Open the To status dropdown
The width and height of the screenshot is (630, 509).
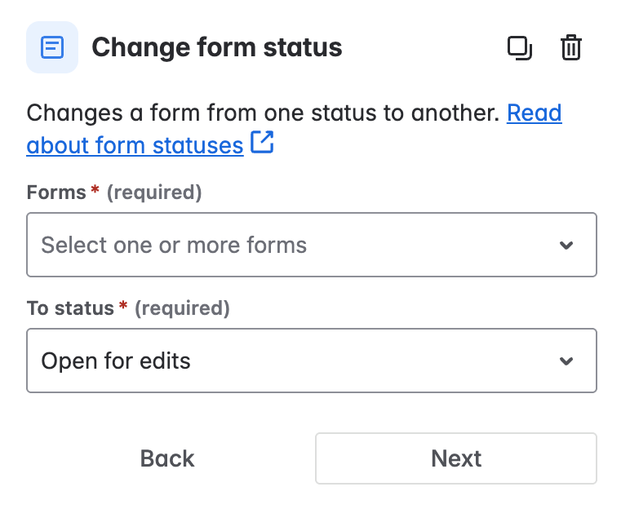[311, 361]
